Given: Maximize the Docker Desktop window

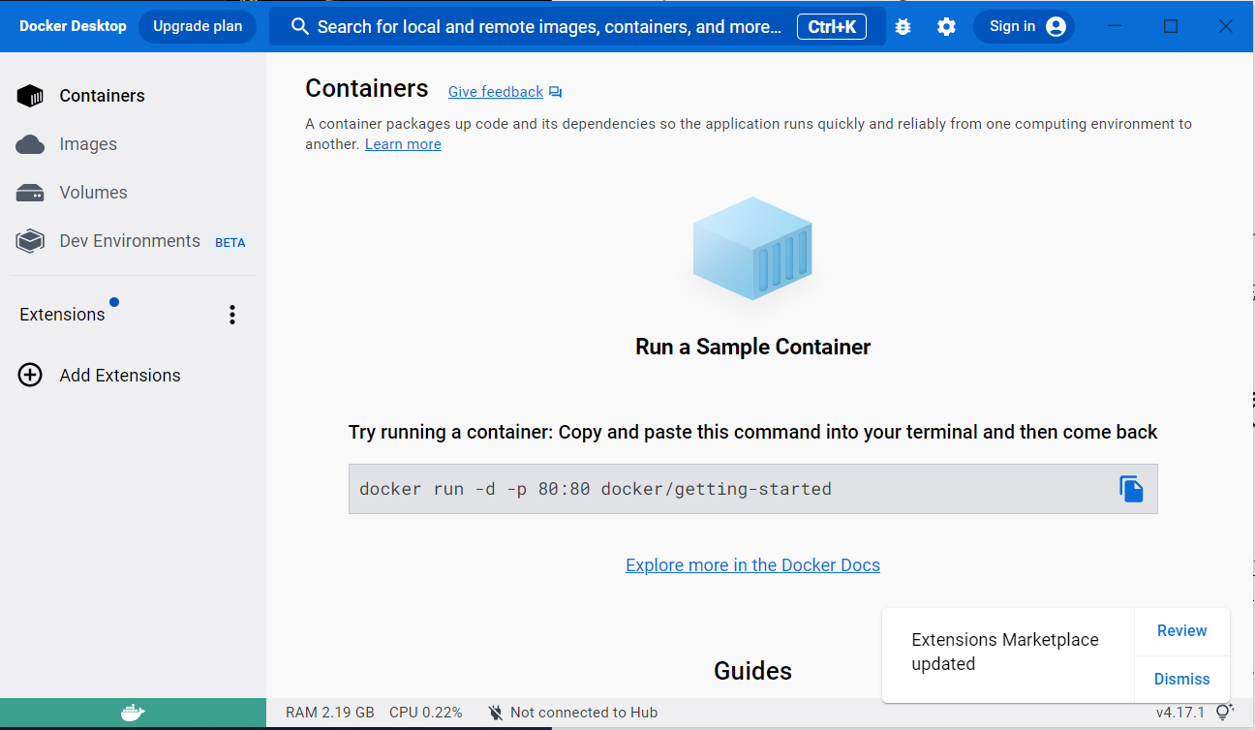Looking at the screenshot, I should pos(1170,26).
